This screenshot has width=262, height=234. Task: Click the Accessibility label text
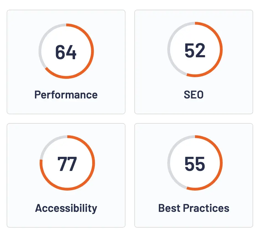66,208
